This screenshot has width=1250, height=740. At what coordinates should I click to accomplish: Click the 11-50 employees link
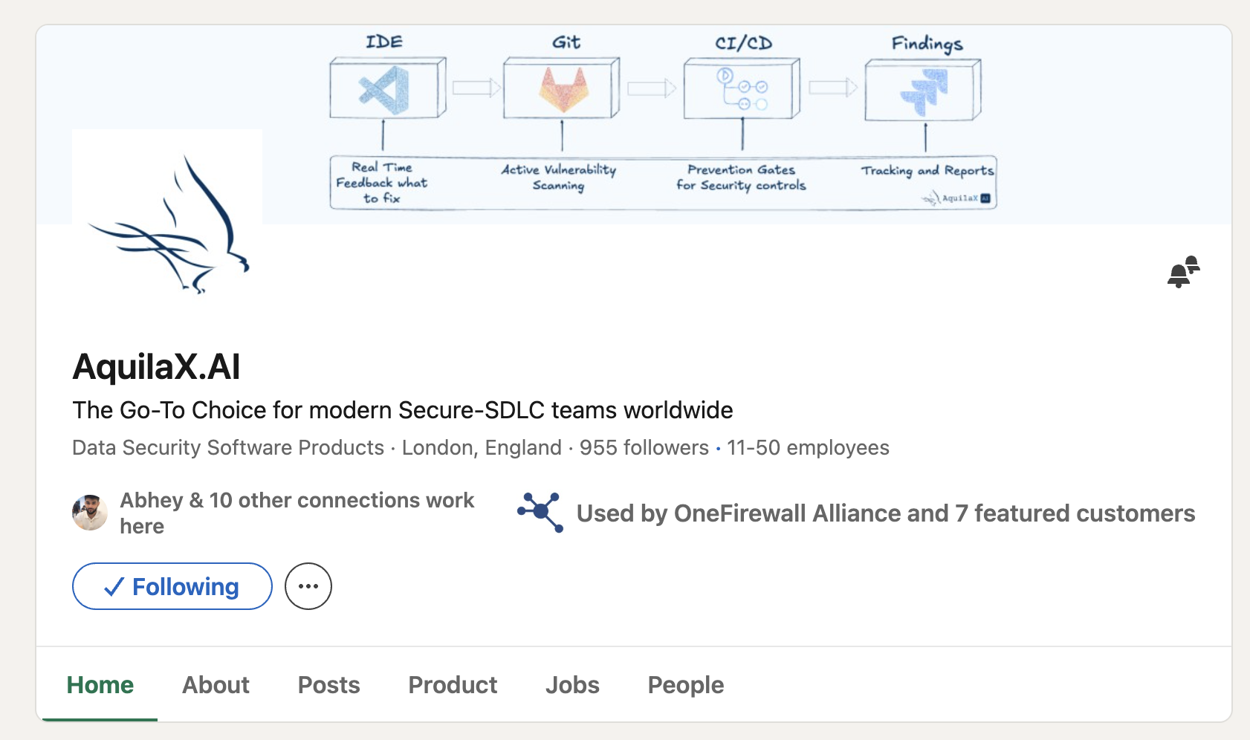(808, 447)
